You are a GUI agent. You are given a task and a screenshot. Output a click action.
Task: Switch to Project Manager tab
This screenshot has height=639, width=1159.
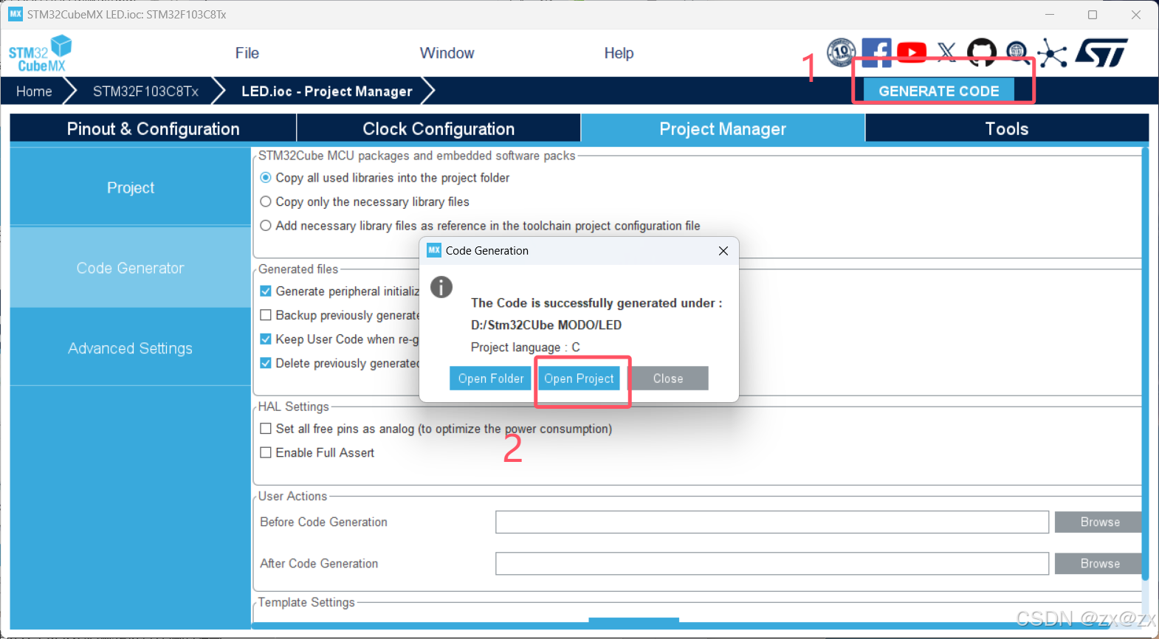tap(723, 128)
